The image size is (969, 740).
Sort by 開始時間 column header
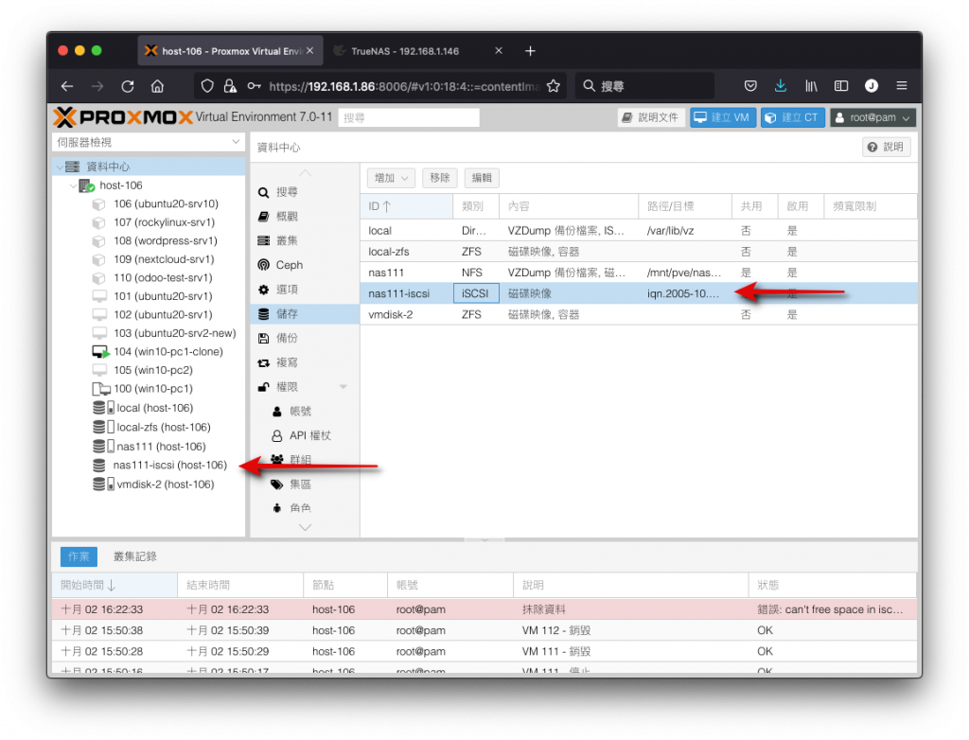115,585
